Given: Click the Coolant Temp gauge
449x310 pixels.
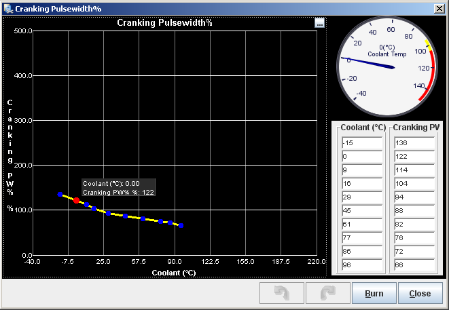Looking at the screenshot, I should (x=387, y=66).
